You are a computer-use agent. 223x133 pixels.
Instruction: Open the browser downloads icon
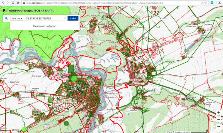click(219, 3)
